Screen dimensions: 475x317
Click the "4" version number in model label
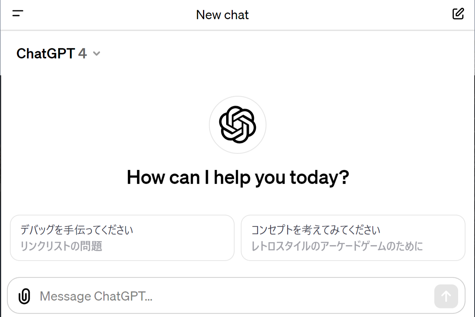click(82, 54)
